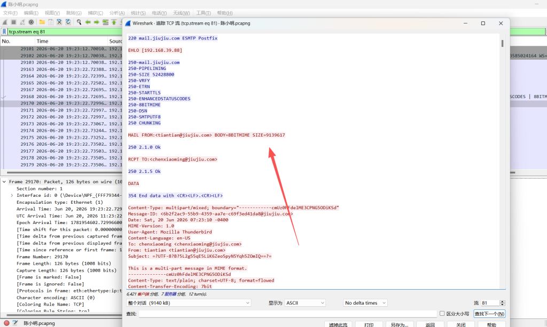Click the go to specific packet icon

pyautogui.click(x=105, y=22)
